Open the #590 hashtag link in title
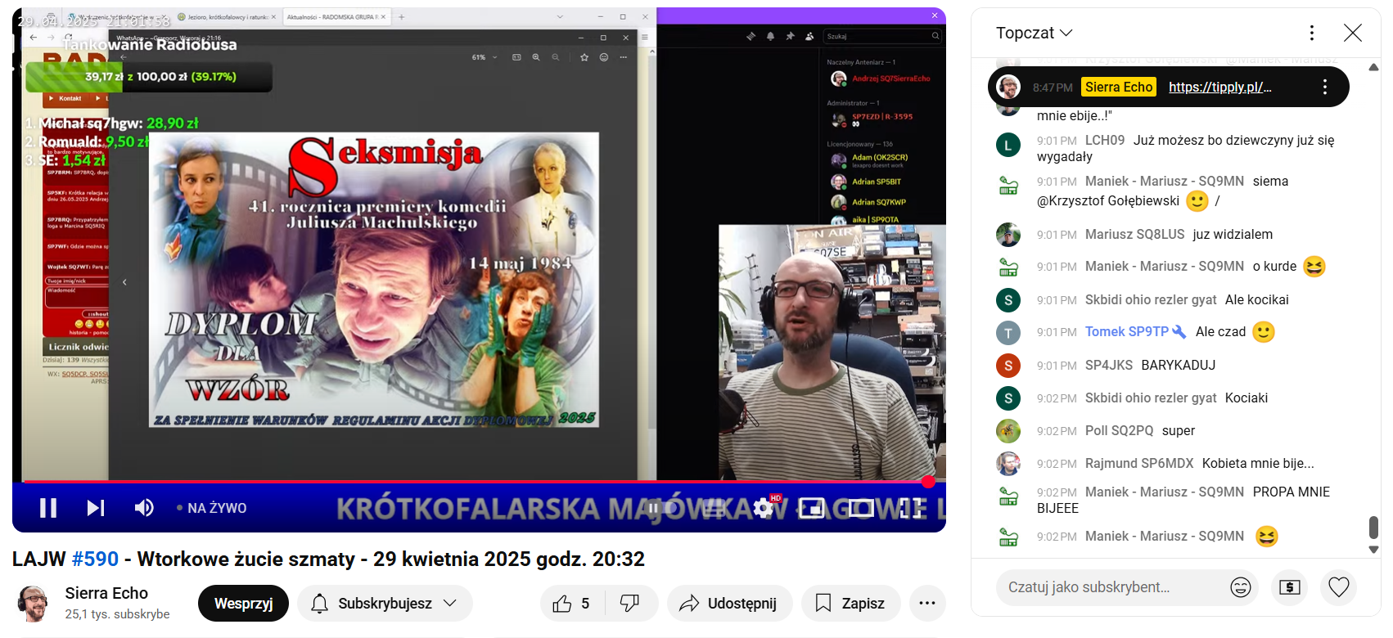Screen dimensions: 1393x638 [x=95, y=559]
